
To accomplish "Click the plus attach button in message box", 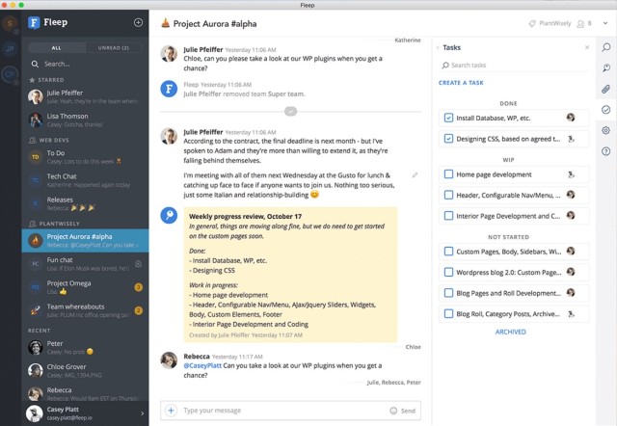I will (x=171, y=411).
